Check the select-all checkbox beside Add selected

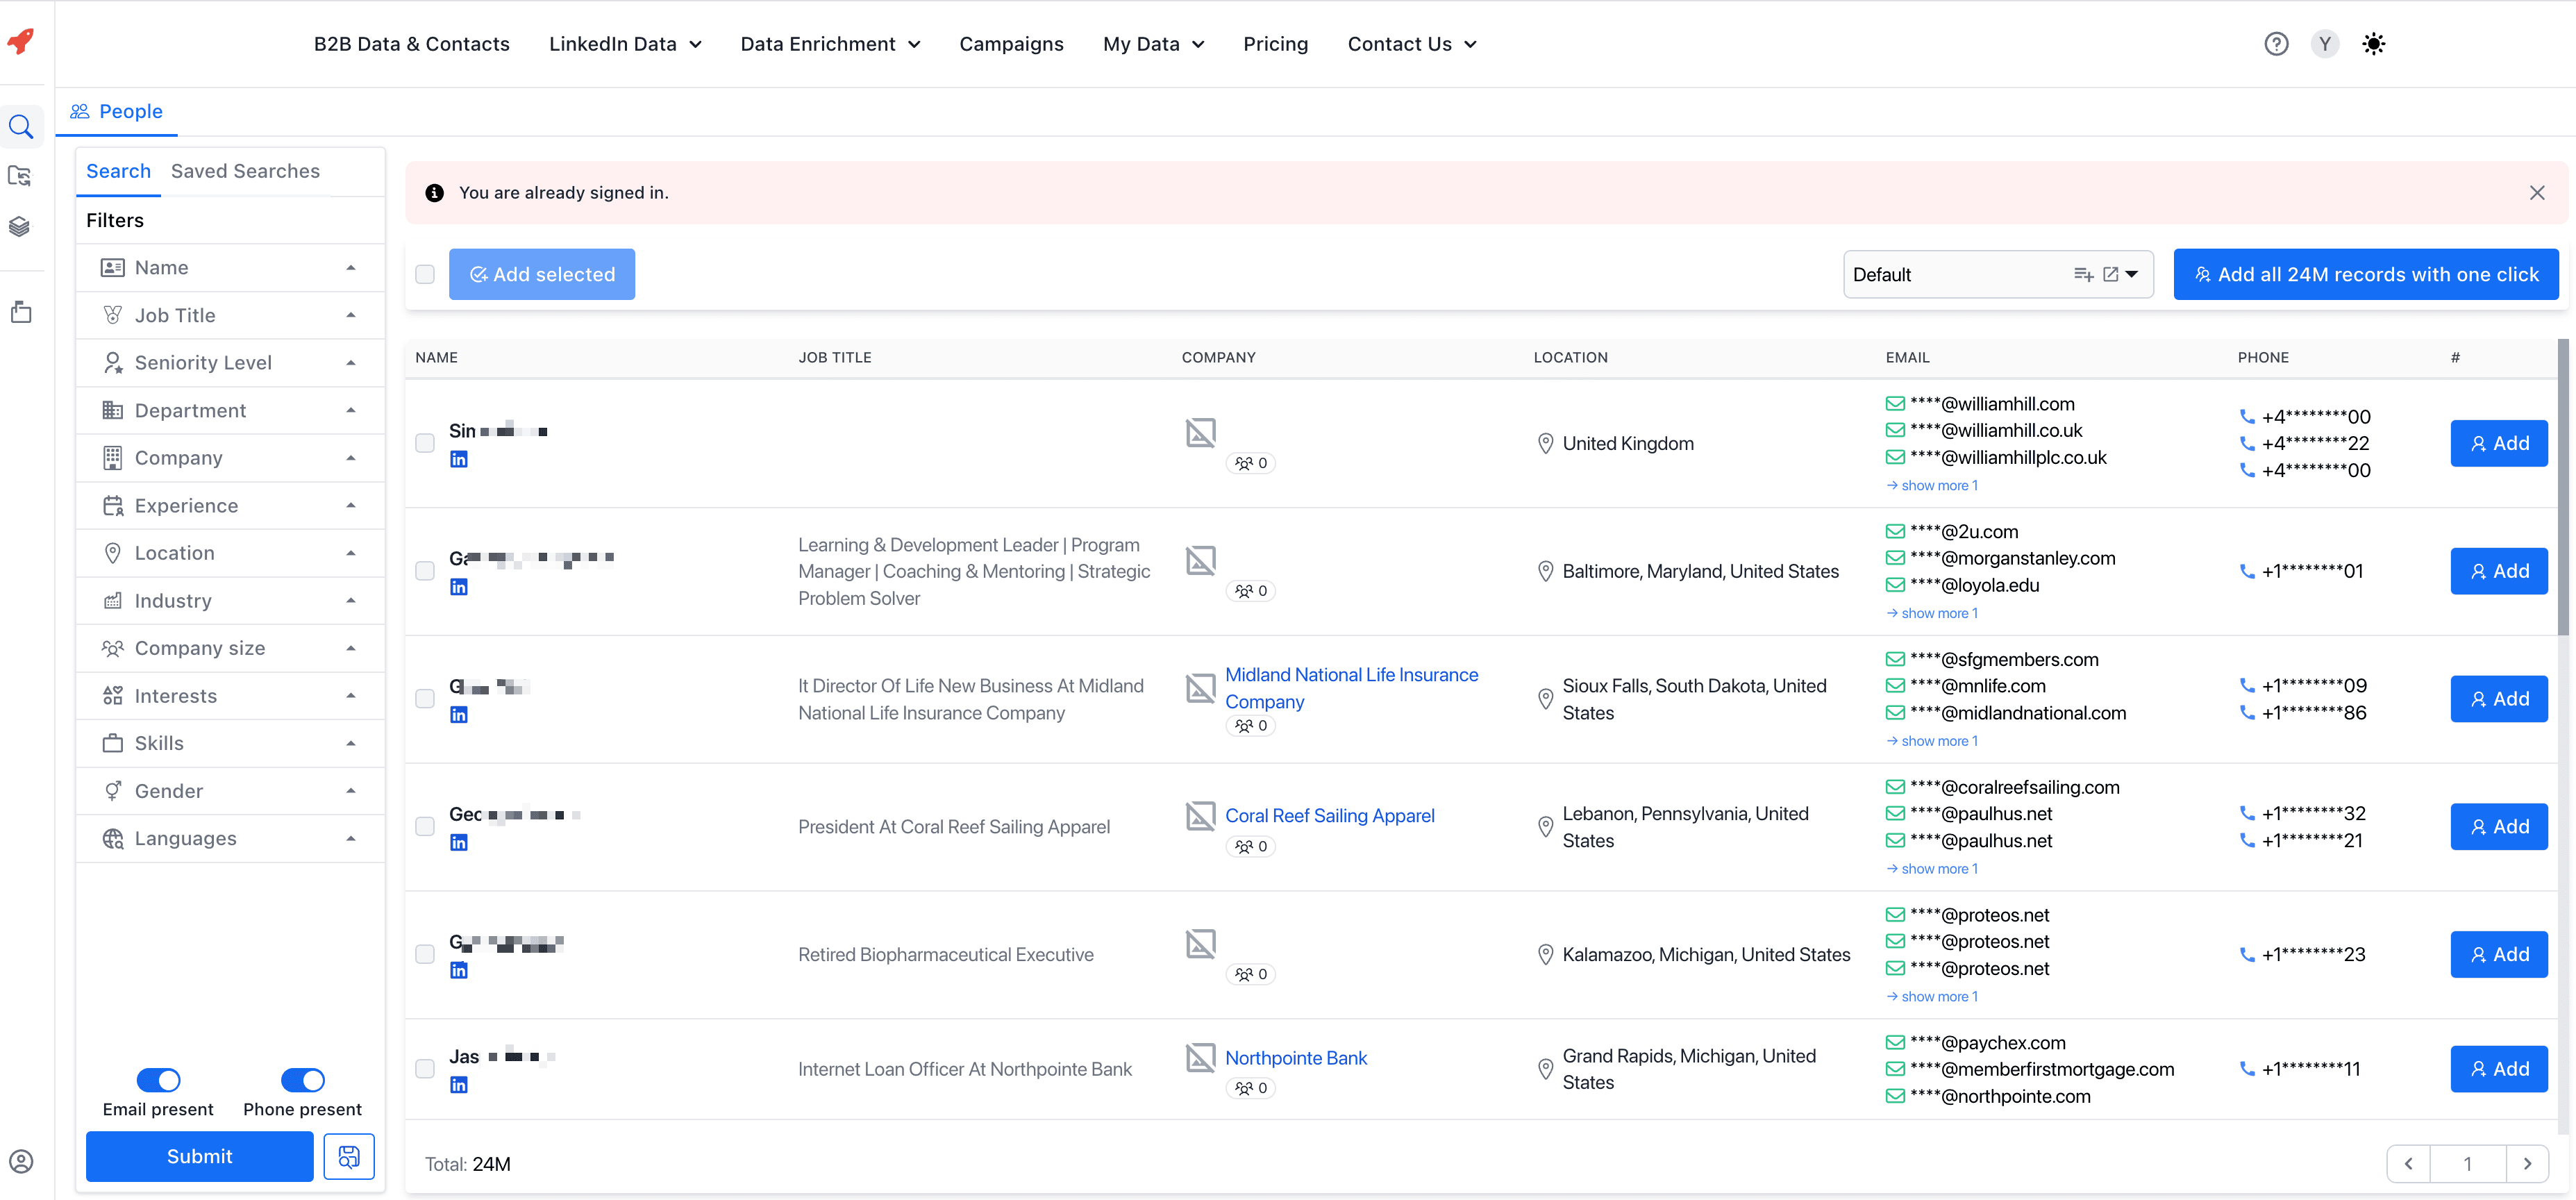coord(425,275)
